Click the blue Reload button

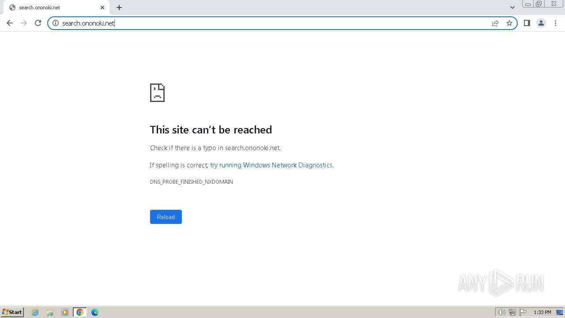click(166, 217)
